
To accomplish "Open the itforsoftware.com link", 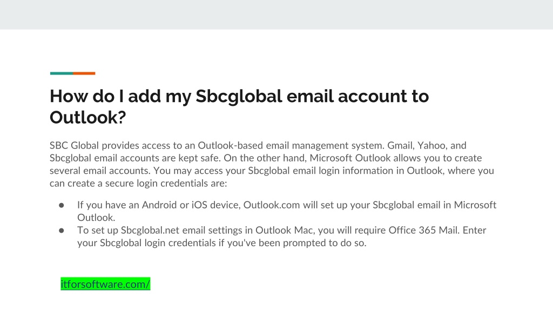I will tap(105, 284).
